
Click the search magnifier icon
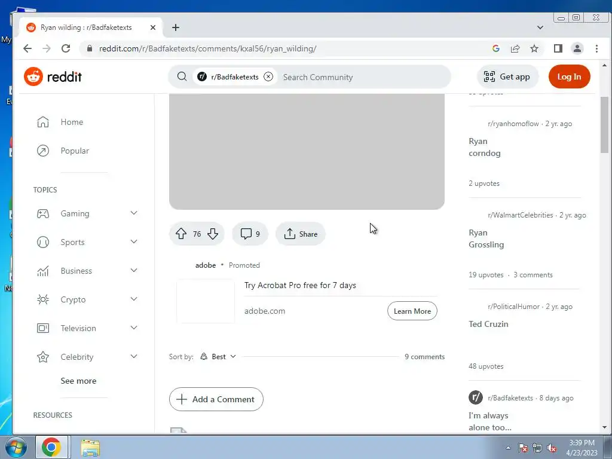point(182,77)
